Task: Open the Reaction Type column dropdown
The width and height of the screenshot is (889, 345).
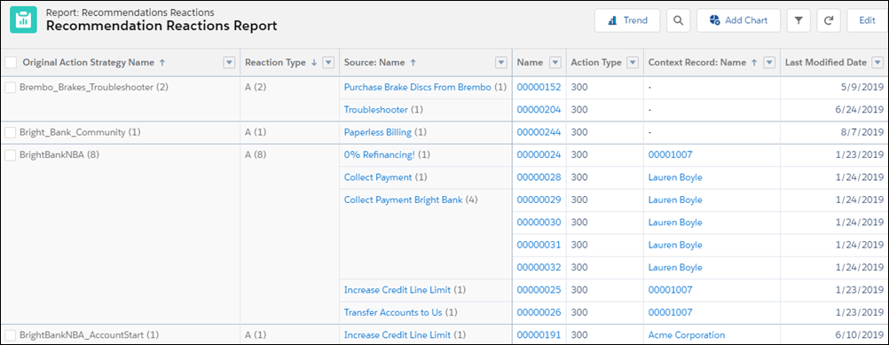Action: click(x=327, y=63)
